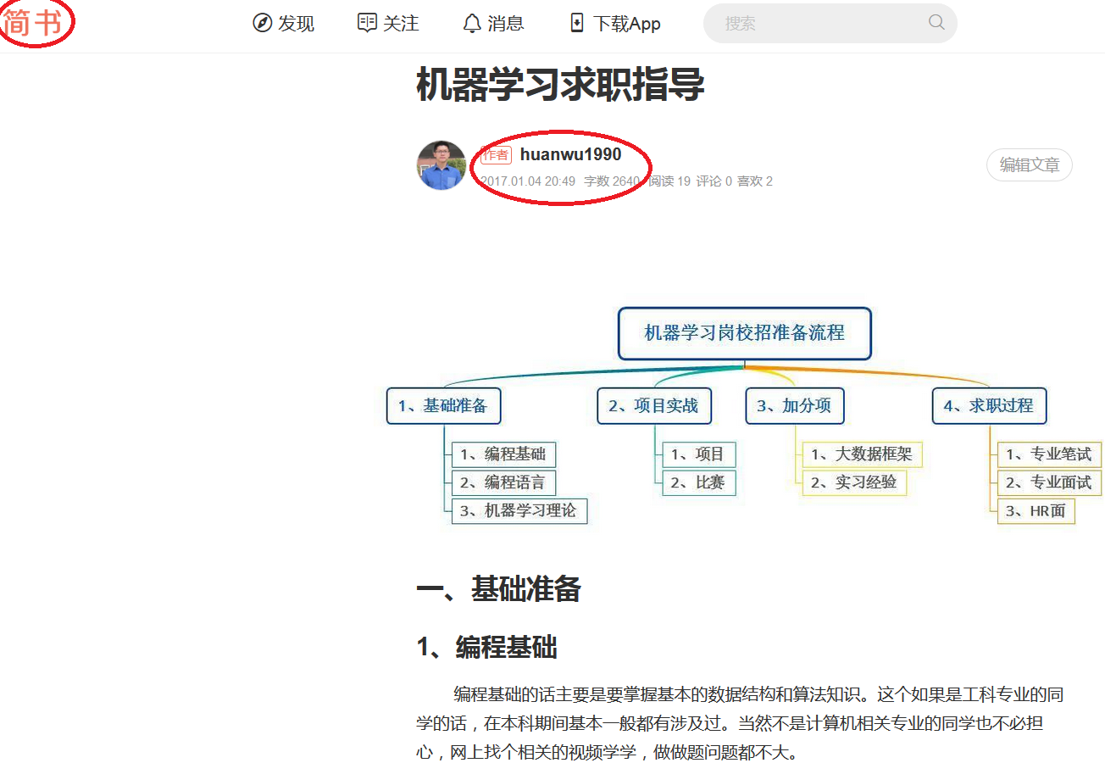Click the bell icon for 消息
This screenshot has width=1105, height=763.
472,23
